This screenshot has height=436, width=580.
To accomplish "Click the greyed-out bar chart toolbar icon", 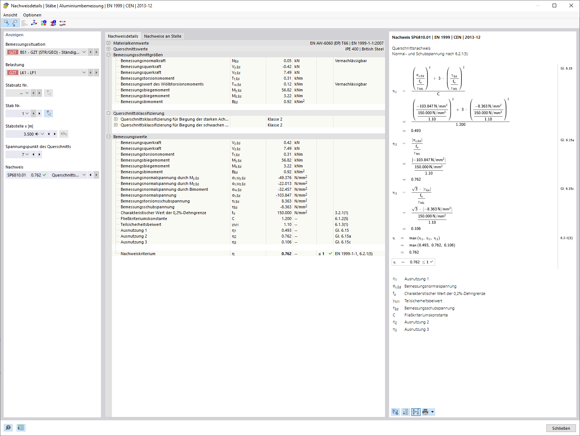I will point(25,23).
